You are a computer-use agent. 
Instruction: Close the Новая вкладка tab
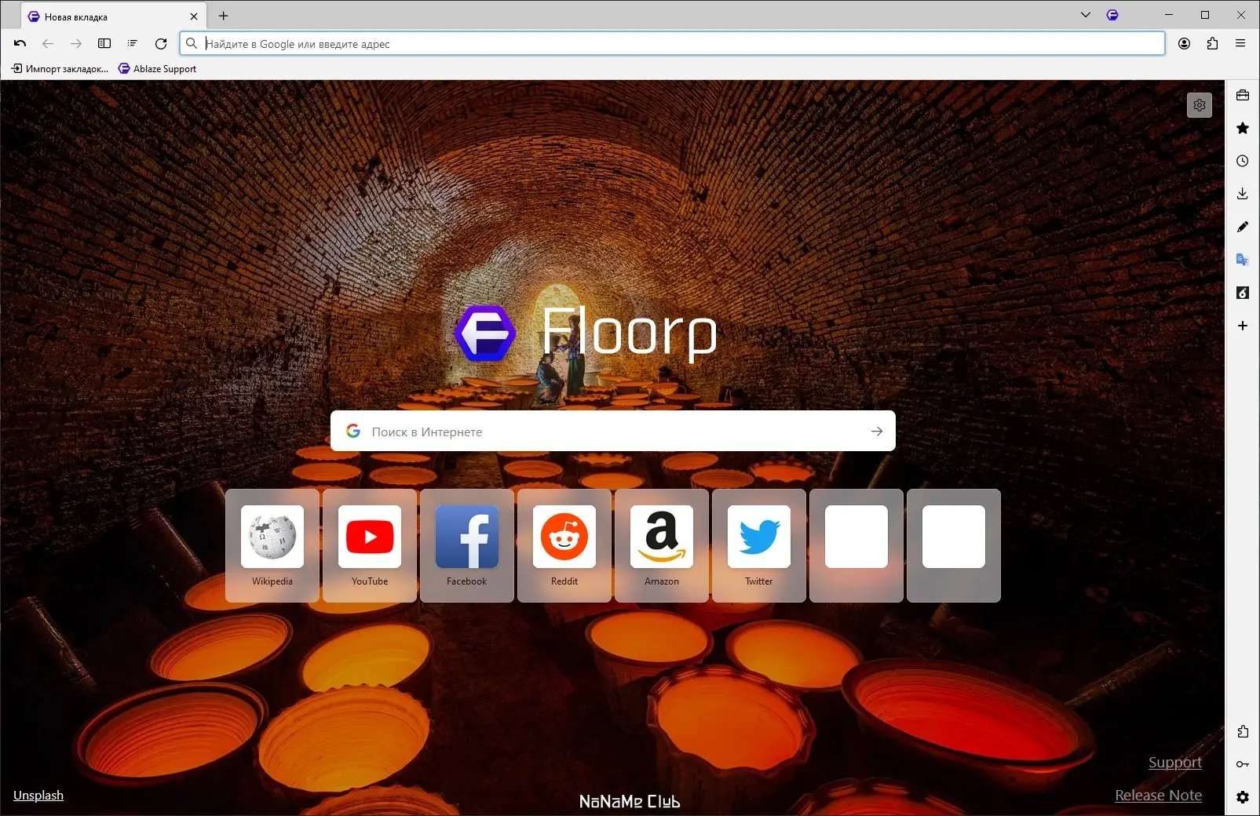pyautogui.click(x=194, y=16)
